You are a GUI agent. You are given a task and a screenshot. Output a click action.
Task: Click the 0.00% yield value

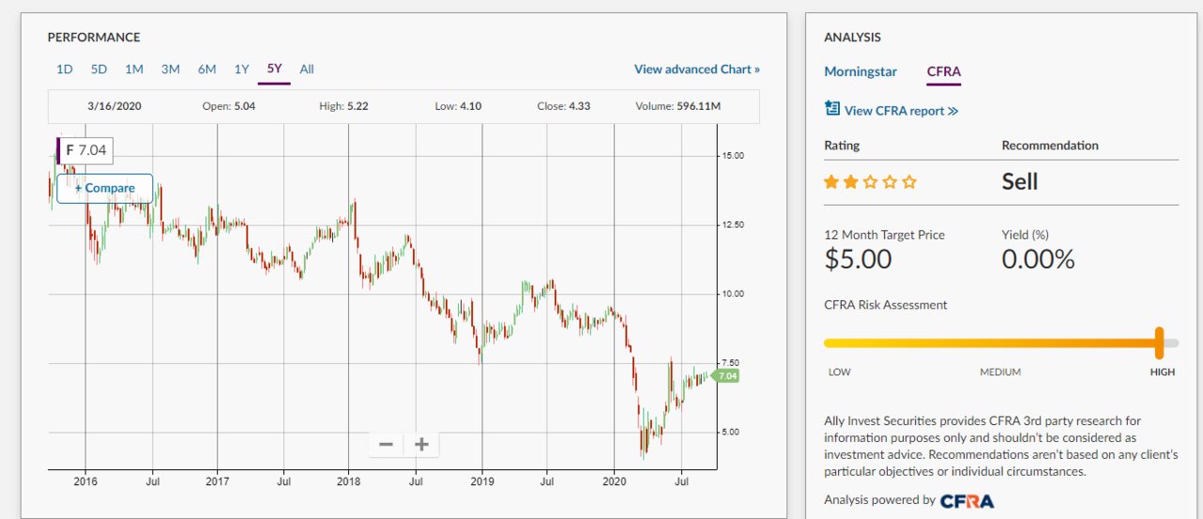coord(1038,259)
